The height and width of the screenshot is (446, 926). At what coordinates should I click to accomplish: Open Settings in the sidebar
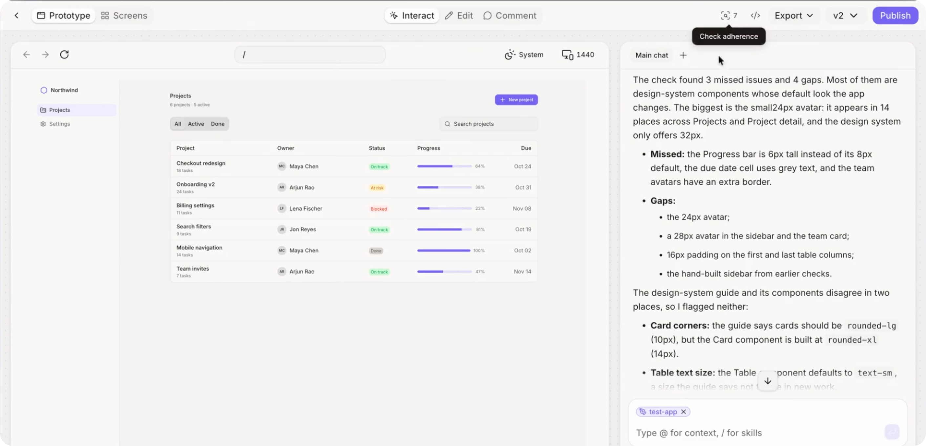tap(76, 124)
